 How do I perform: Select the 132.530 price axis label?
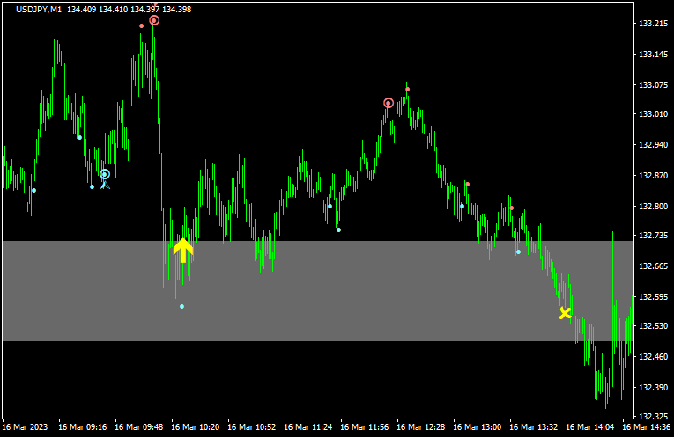pos(652,325)
